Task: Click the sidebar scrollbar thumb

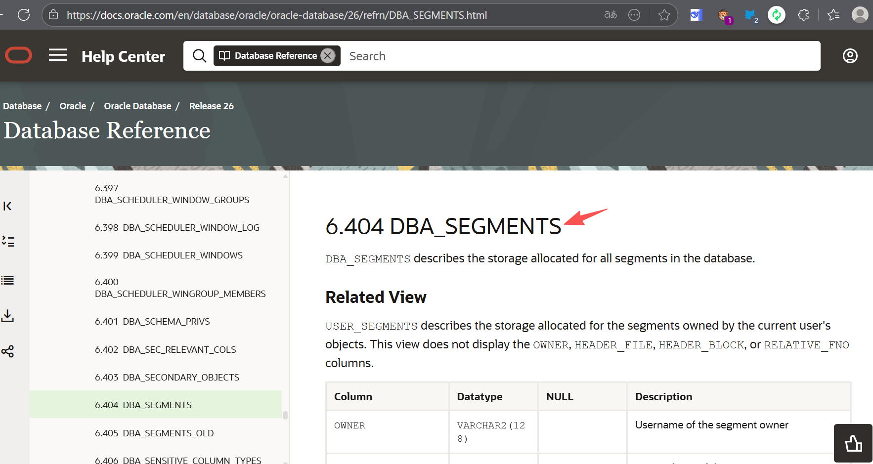Action: [285, 415]
